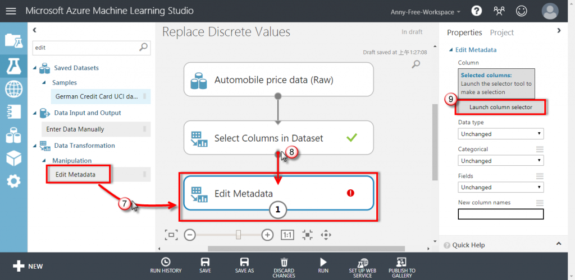Open the user account avatar
This screenshot has width=575, height=280.
550,11
